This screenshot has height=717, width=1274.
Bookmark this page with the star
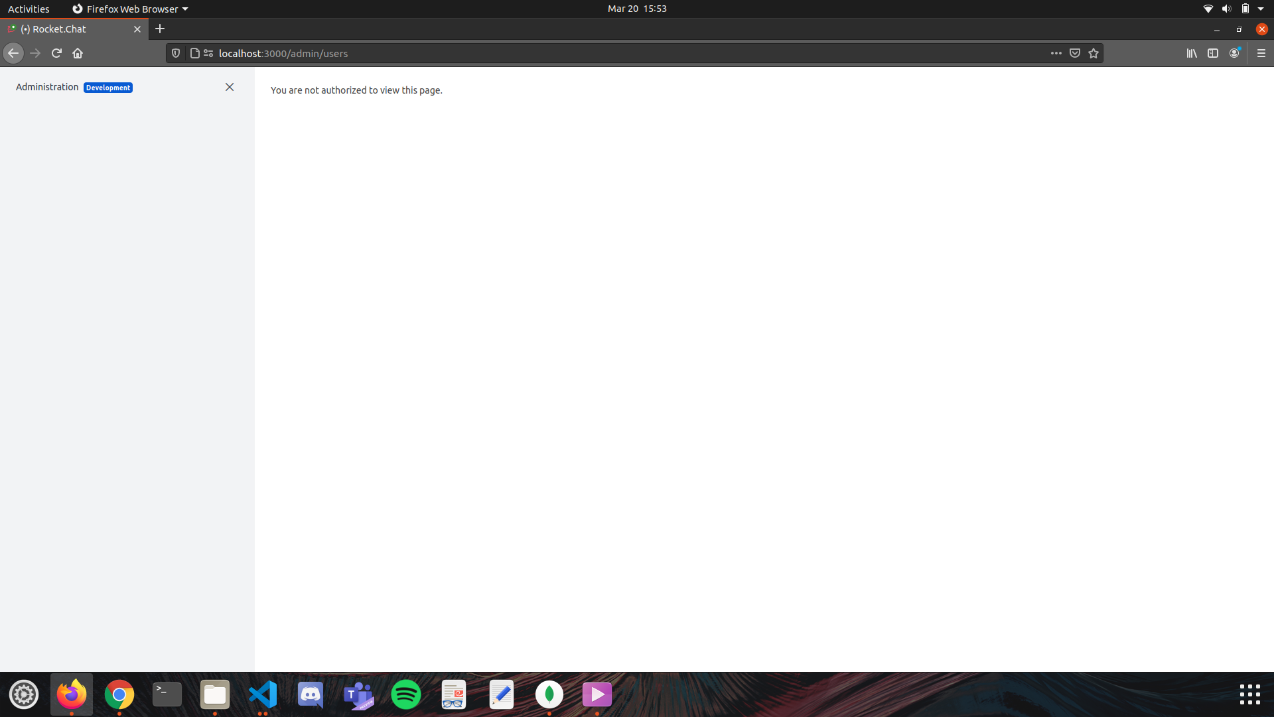point(1094,53)
